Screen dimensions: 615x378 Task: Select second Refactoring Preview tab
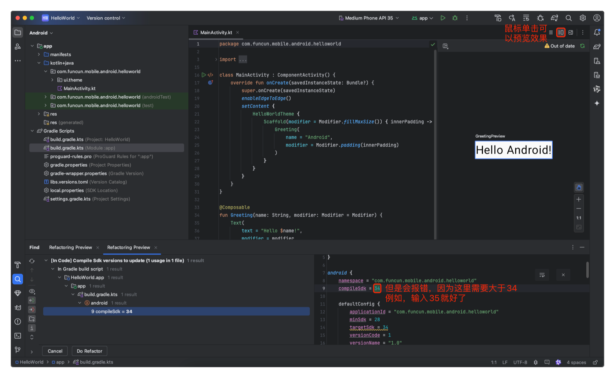pyautogui.click(x=129, y=247)
